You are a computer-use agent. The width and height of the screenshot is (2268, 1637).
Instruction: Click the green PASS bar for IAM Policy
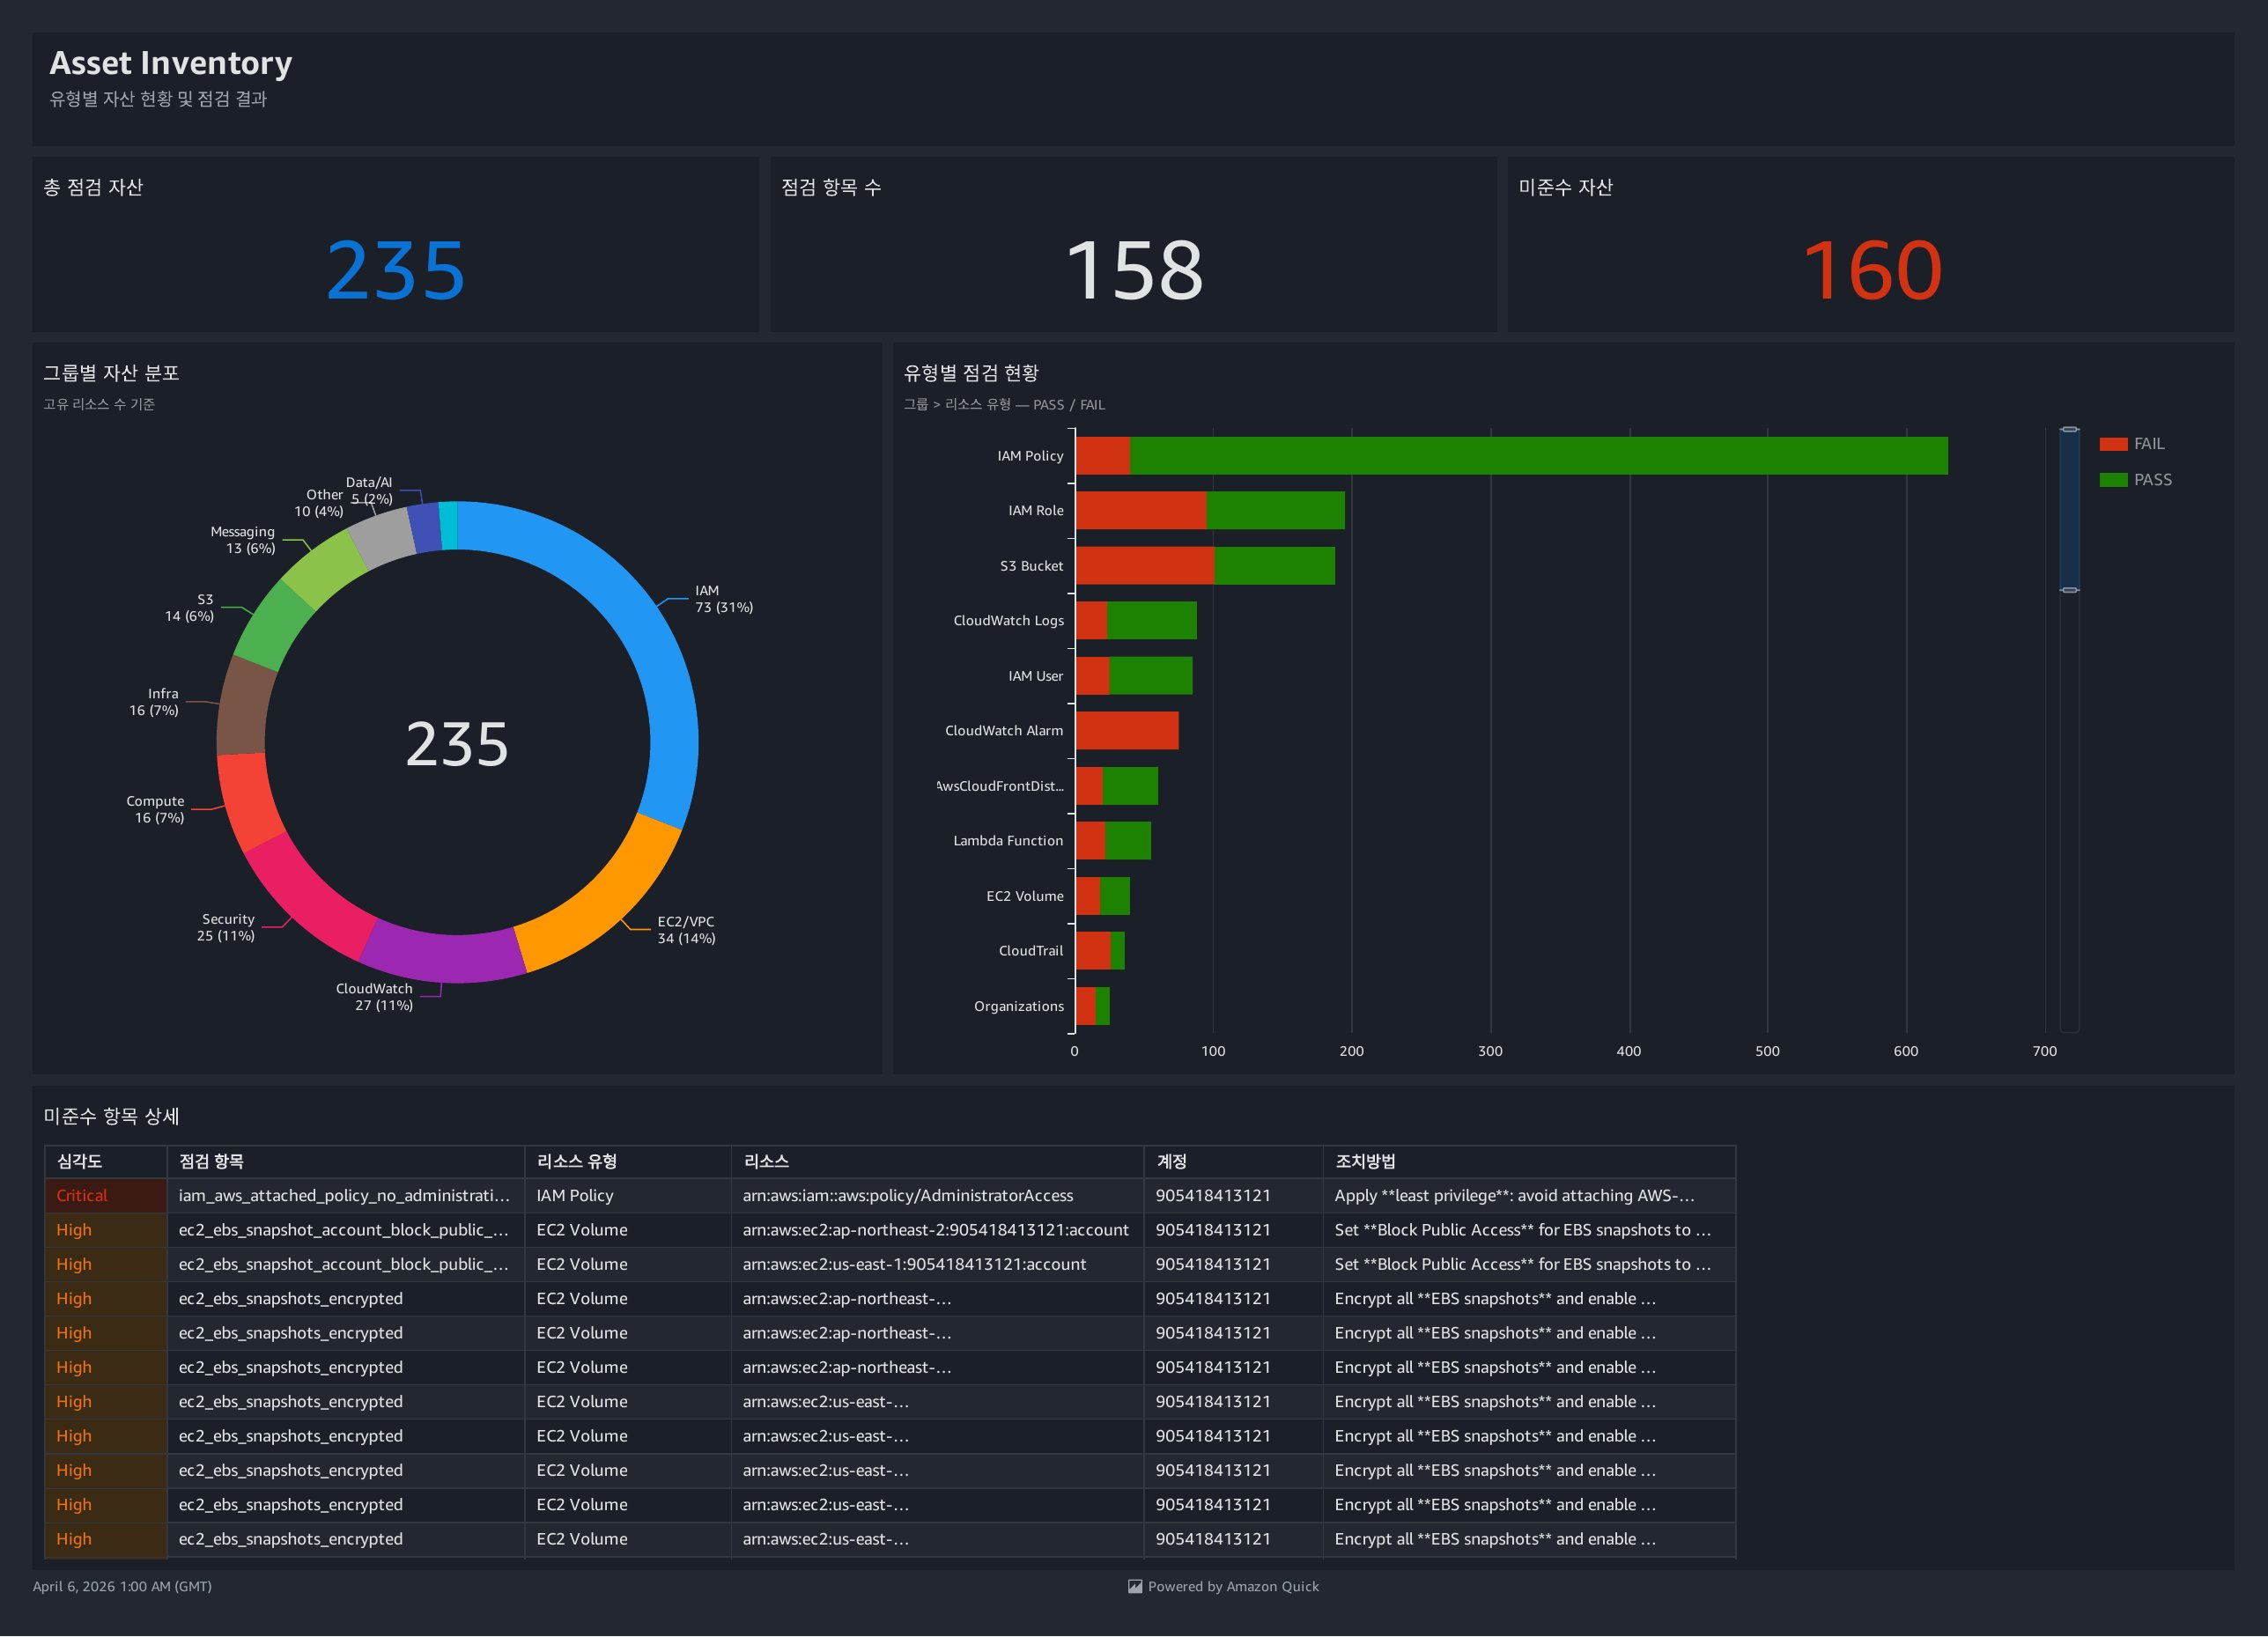point(1539,456)
